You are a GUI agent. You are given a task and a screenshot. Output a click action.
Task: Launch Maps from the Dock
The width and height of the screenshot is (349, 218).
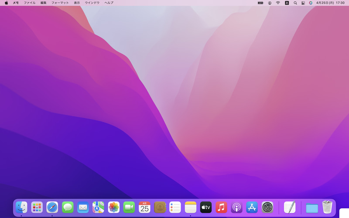(x=99, y=208)
